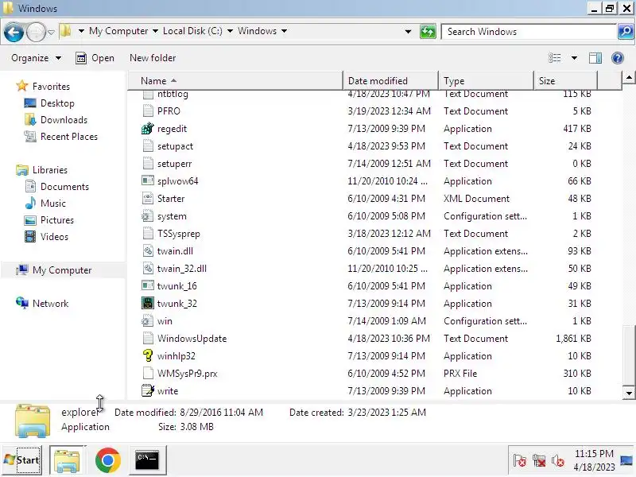Sort by Date modified column header
Image resolution: width=636 pixels, height=477 pixels.
(390, 81)
